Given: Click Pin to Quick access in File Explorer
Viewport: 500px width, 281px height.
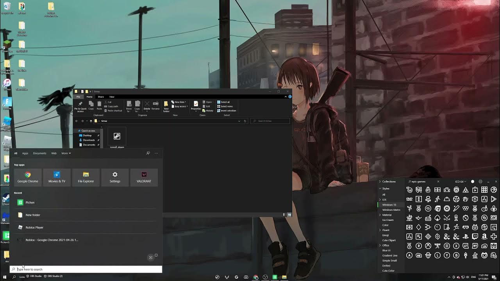Looking at the screenshot, I should pyautogui.click(x=80, y=106).
